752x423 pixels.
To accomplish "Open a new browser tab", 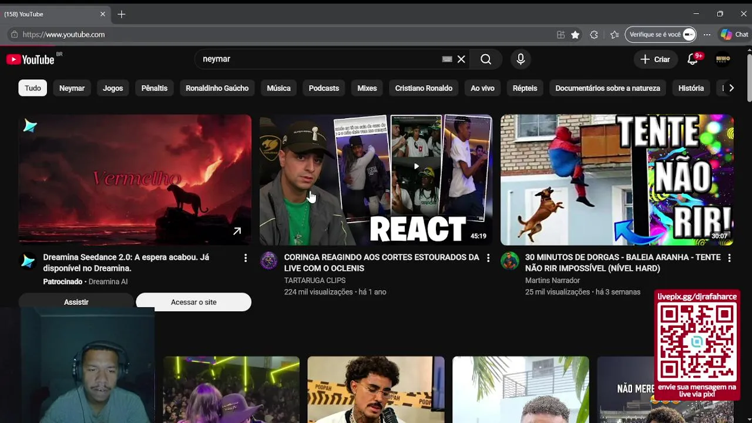I will [122, 14].
